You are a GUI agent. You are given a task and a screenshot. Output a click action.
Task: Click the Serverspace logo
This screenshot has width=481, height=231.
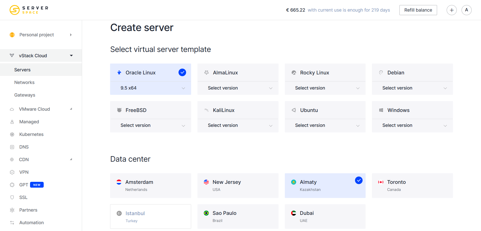pyautogui.click(x=29, y=10)
